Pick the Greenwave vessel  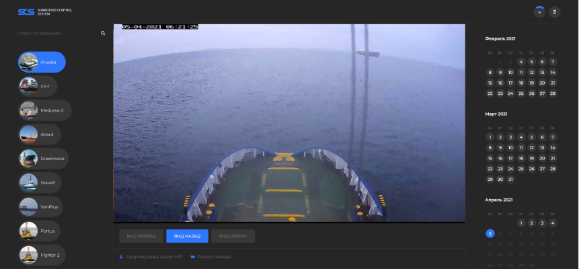[x=44, y=159]
